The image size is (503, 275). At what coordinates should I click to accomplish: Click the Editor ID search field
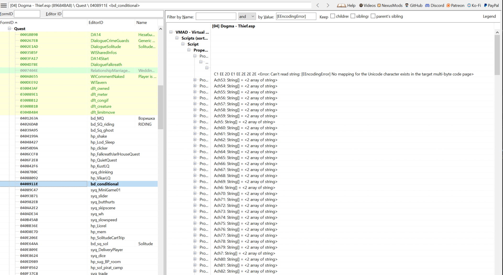point(113,14)
